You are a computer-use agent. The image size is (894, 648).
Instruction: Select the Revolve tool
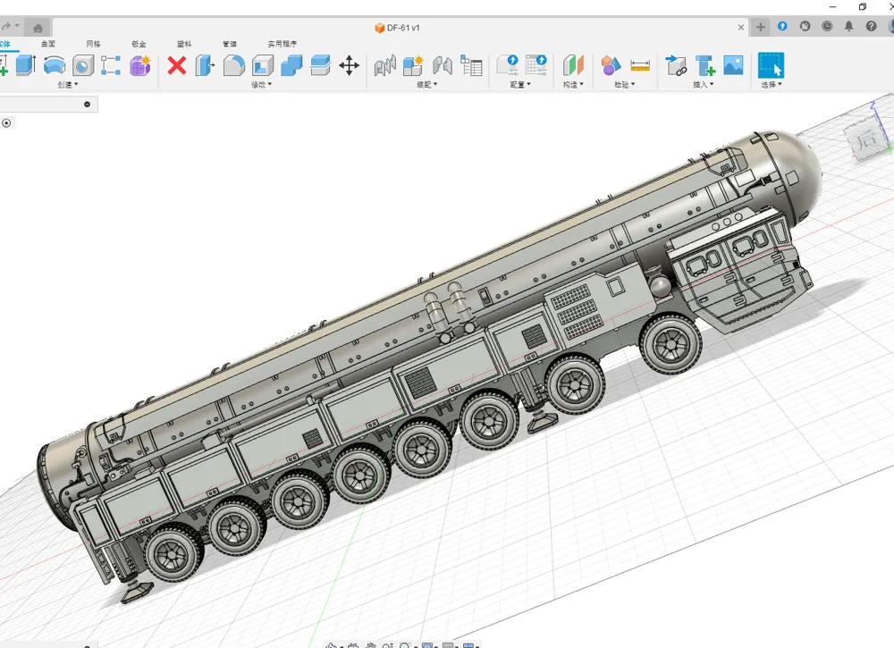coord(55,65)
